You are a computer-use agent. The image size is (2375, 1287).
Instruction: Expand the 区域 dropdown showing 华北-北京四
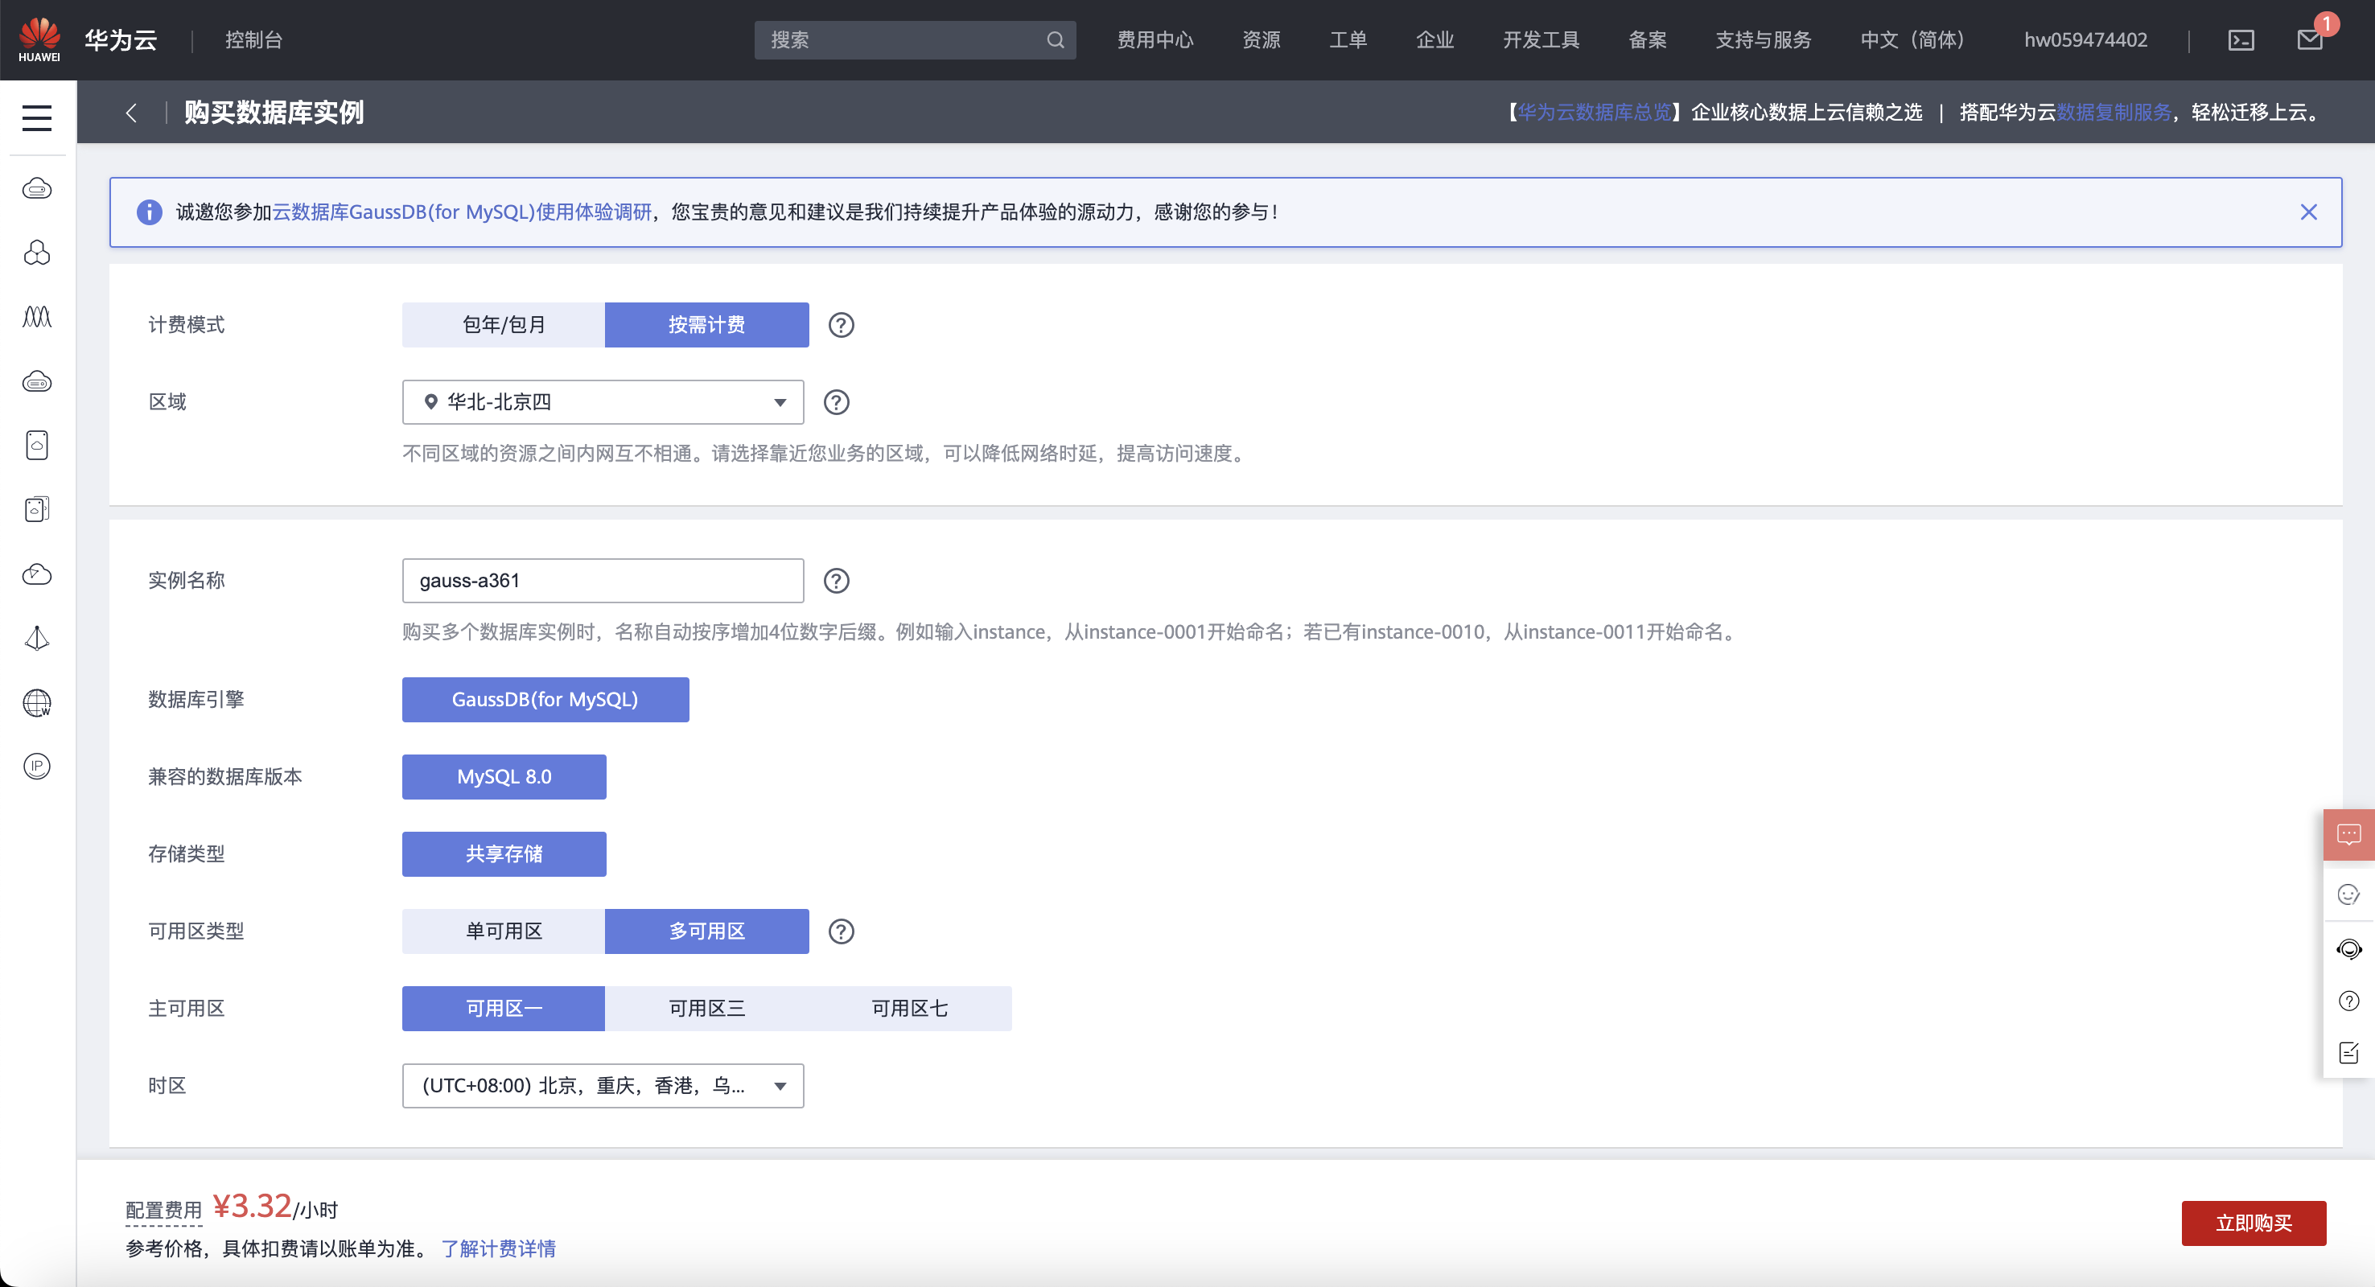point(602,402)
